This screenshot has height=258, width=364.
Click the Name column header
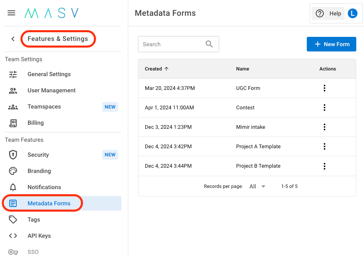(243, 69)
